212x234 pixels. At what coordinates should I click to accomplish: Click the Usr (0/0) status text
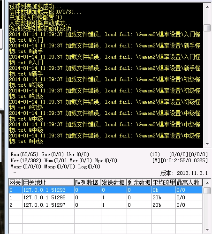point(78,154)
